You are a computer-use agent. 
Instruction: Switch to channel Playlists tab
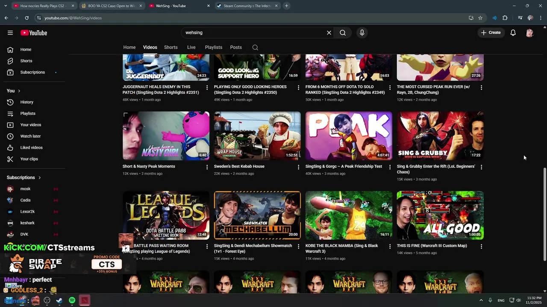pyautogui.click(x=213, y=47)
